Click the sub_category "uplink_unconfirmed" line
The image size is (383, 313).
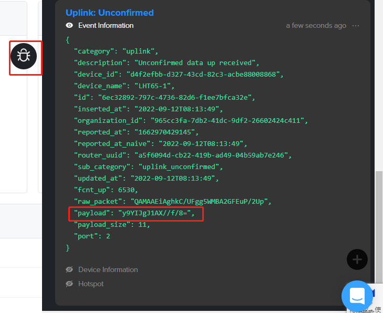tap(149, 167)
